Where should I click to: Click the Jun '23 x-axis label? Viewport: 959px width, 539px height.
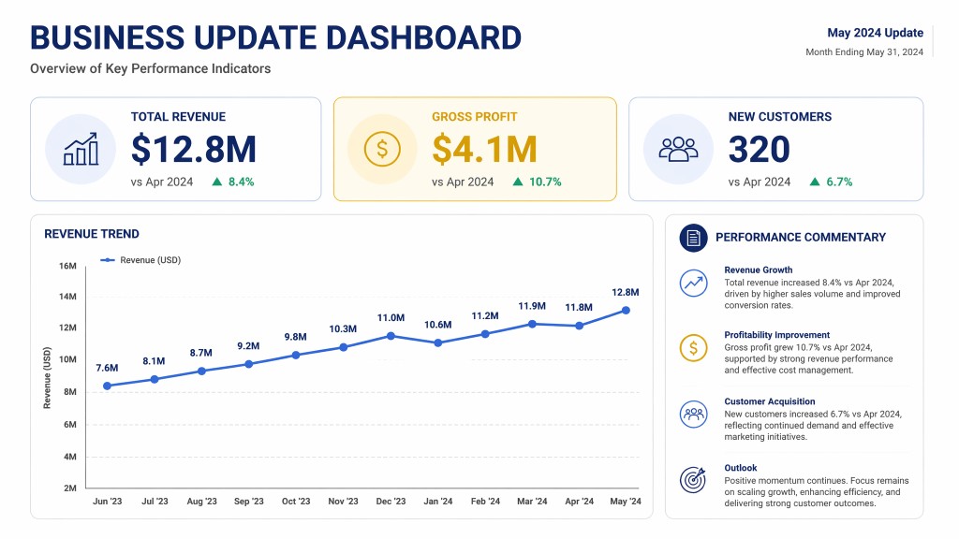(x=107, y=502)
